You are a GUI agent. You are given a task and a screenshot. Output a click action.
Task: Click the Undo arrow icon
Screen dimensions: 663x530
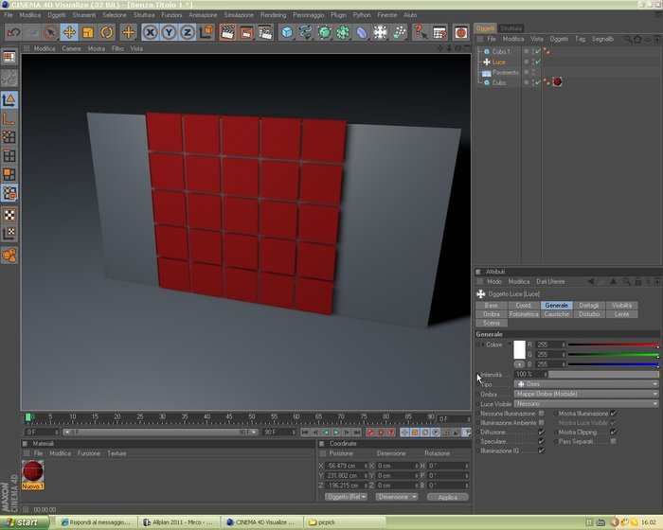(x=13, y=32)
